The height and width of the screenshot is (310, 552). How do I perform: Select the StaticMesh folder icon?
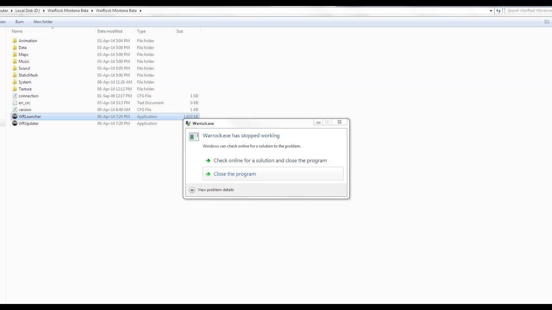(15, 75)
